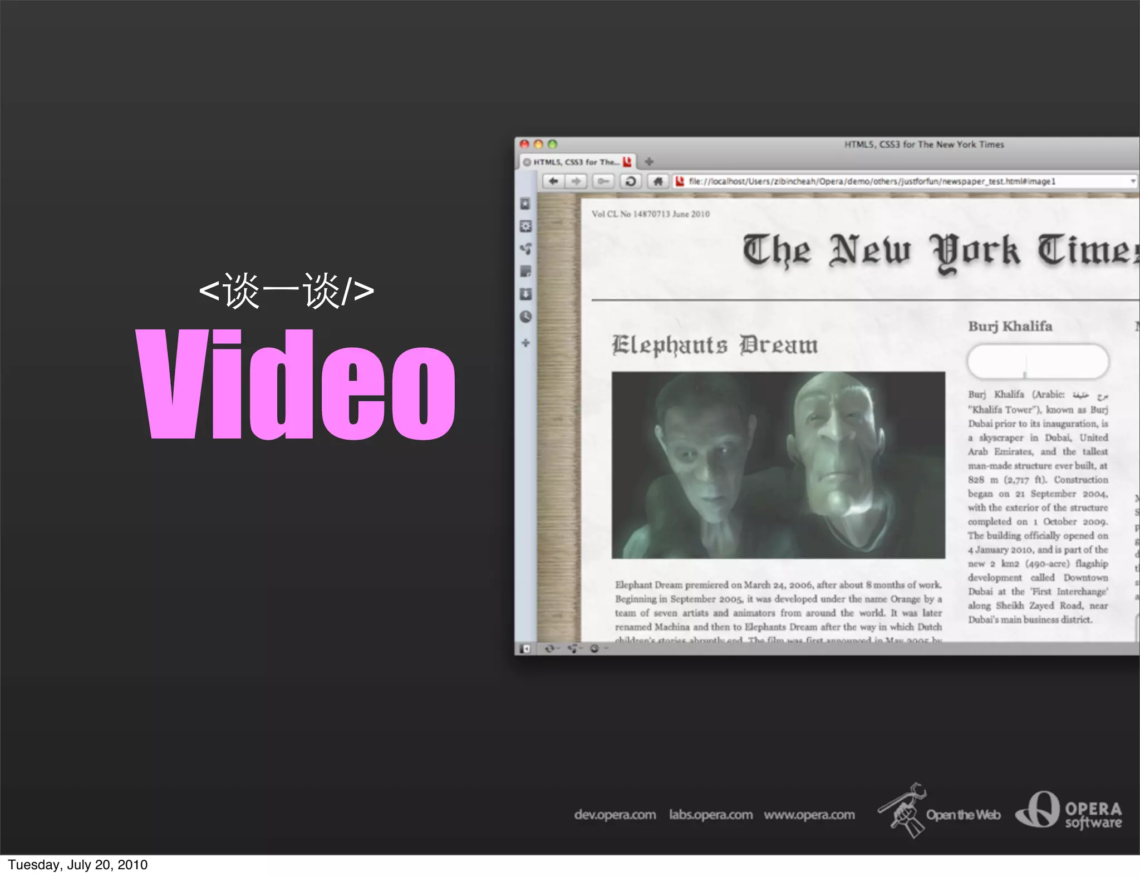Expand the address bar history dropdown
The height and width of the screenshot is (877, 1140).
[1133, 181]
